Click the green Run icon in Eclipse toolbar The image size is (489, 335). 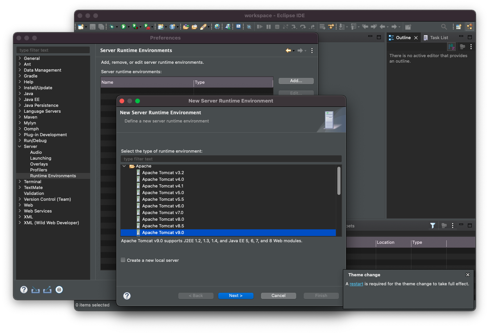click(x=123, y=27)
